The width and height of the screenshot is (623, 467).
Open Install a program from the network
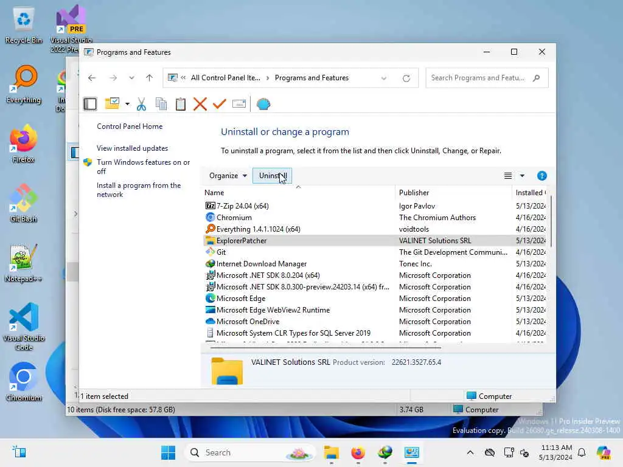click(139, 190)
